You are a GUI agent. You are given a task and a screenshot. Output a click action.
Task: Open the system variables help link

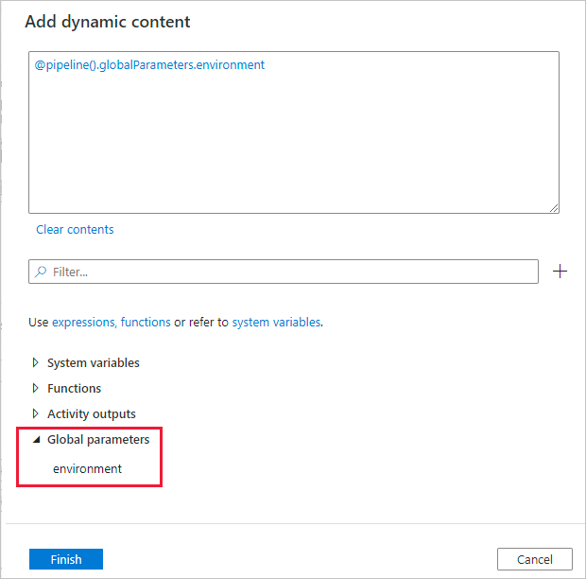click(x=276, y=322)
